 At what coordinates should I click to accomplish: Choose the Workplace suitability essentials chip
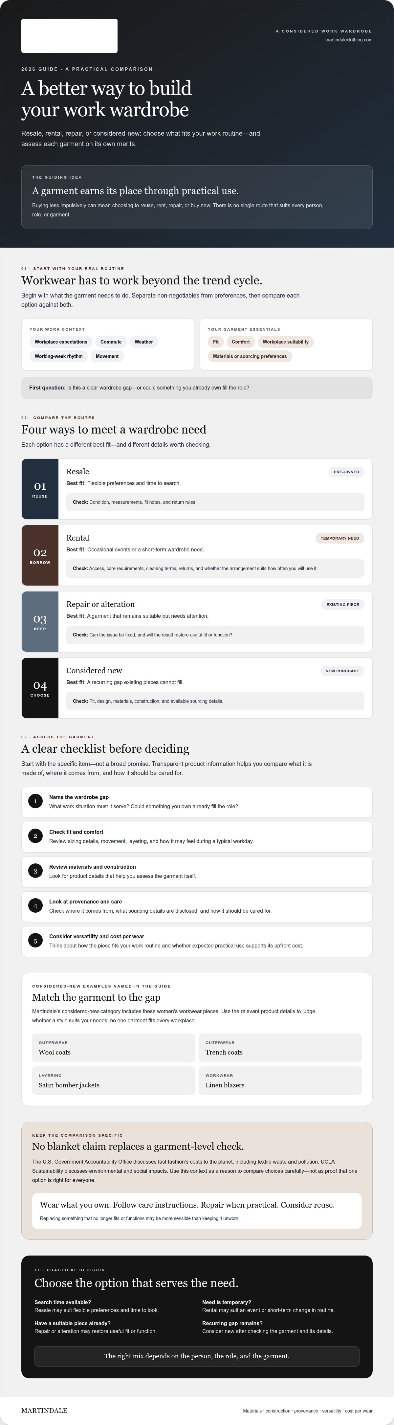[286, 342]
